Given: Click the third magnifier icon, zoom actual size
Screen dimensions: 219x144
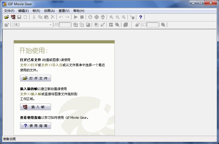Looking at the screenshot, I should pos(124,17).
